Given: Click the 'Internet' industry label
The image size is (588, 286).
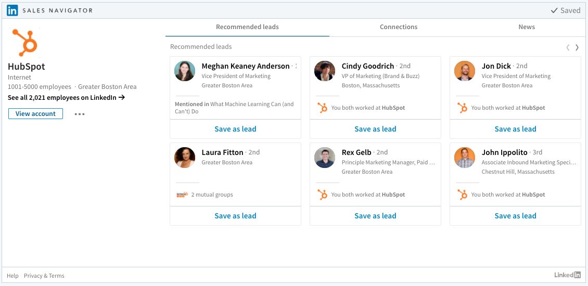Looking at the screenshot, I should 19,77.
